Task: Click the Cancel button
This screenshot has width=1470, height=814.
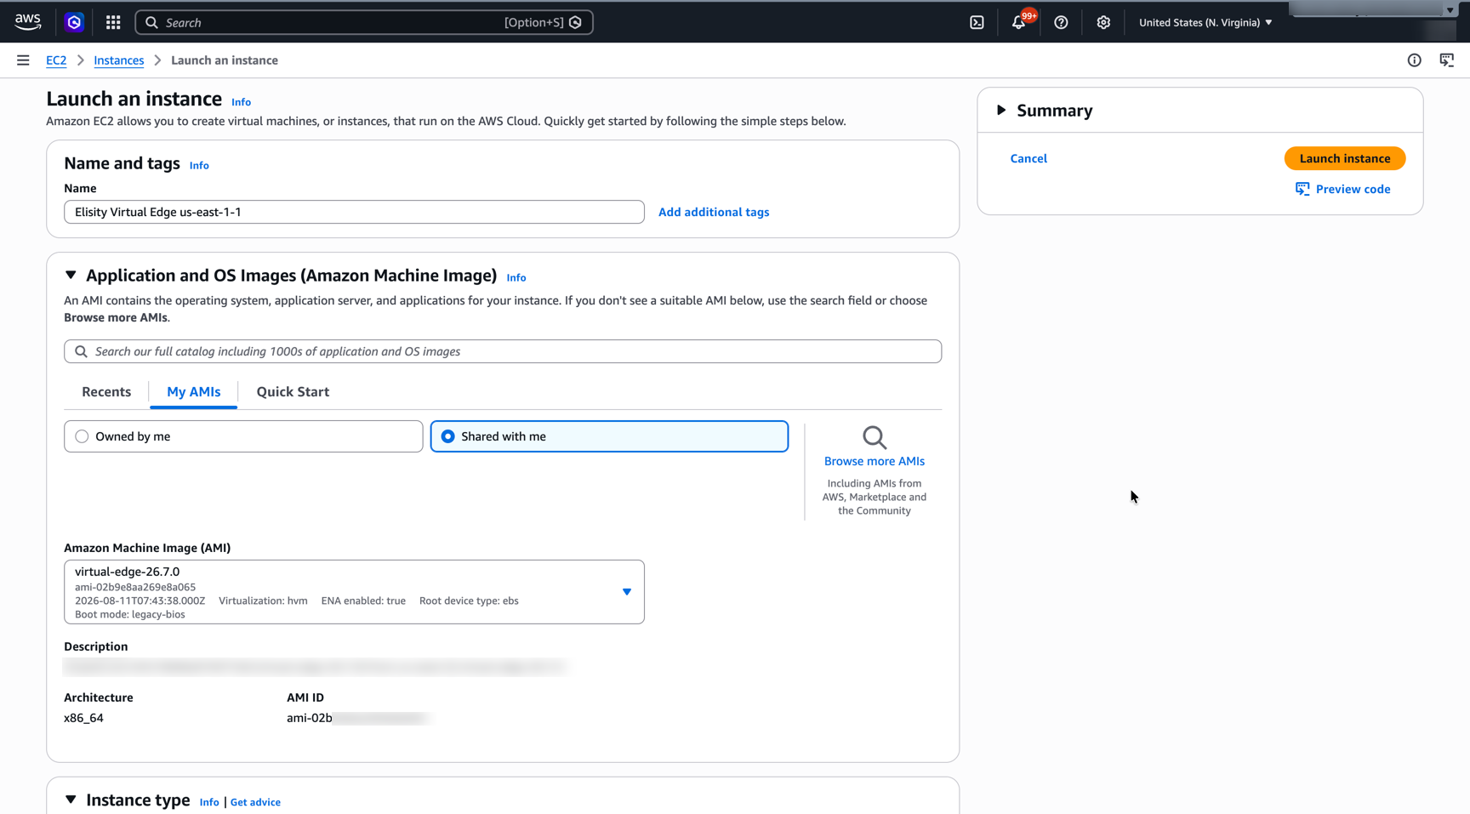Action: (1028, 158)
